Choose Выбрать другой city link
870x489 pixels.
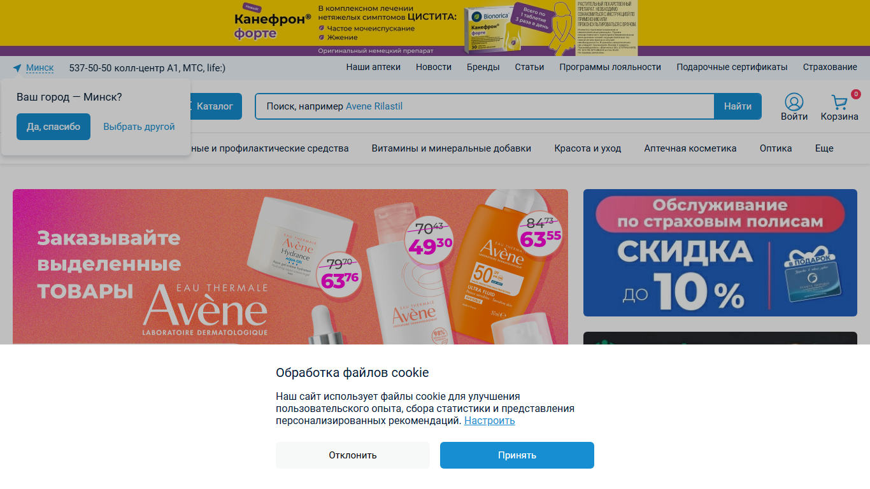139,127
